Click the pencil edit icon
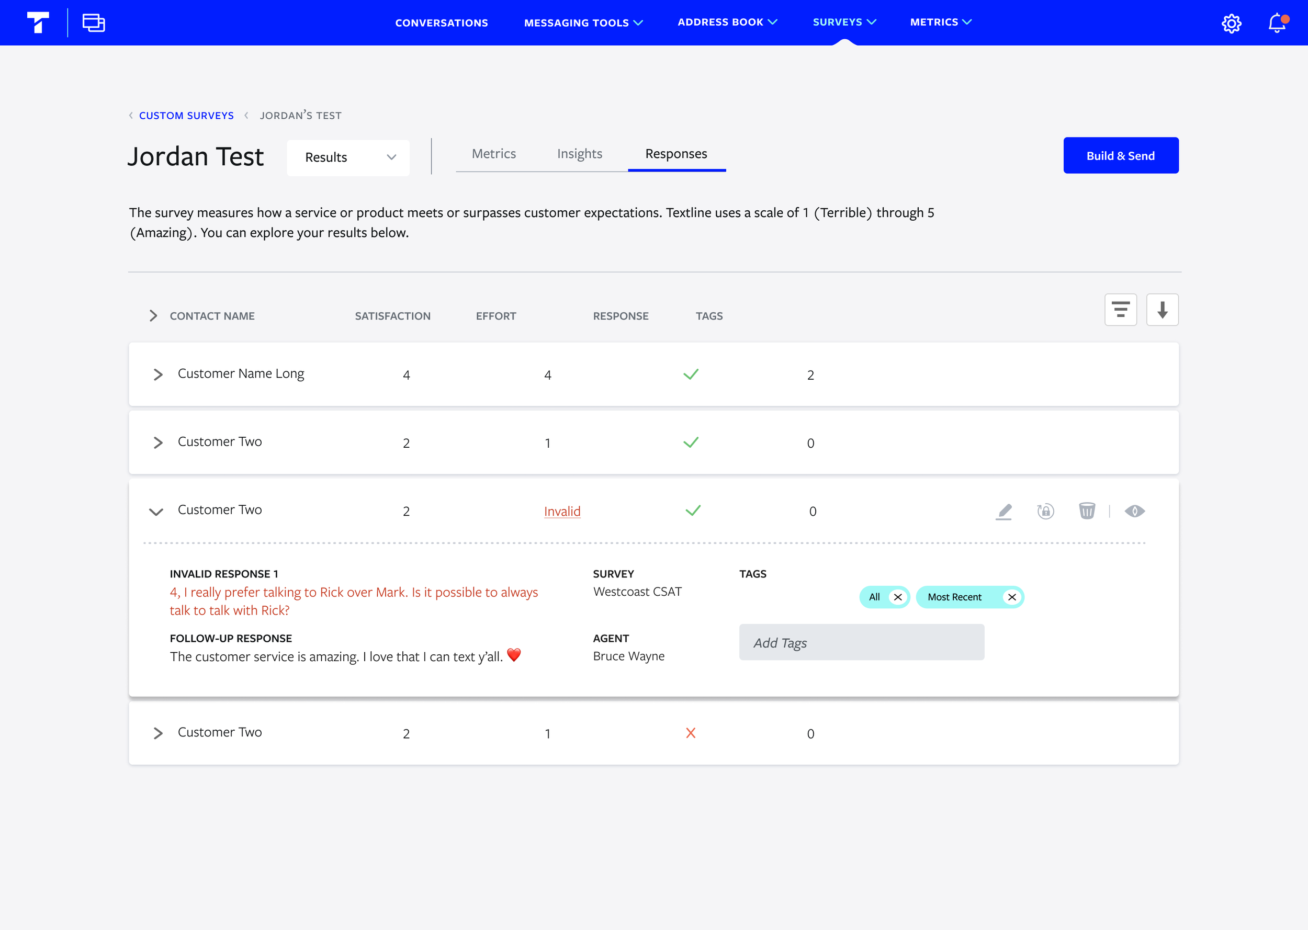Screen dimensions: 1308x930 1004,511
